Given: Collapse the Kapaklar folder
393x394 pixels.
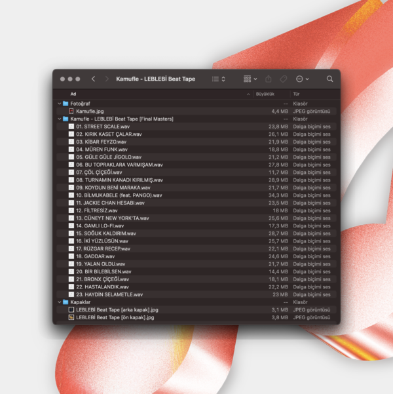Looking at the screenshot, I should coord(58,302).
